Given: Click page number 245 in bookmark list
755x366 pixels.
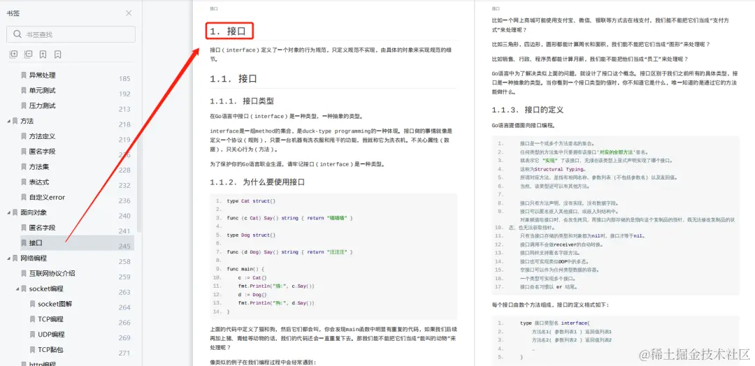Looking at the screenshot, I should click(124, 247).
